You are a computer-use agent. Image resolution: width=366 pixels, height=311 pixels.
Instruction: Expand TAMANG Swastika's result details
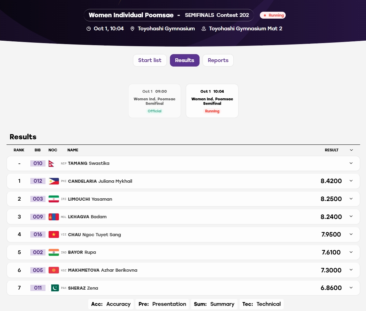(x=351, y=163)
